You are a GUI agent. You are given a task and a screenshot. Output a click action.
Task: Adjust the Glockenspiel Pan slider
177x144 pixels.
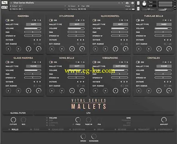pyautogui.click(x=120, y=32)
